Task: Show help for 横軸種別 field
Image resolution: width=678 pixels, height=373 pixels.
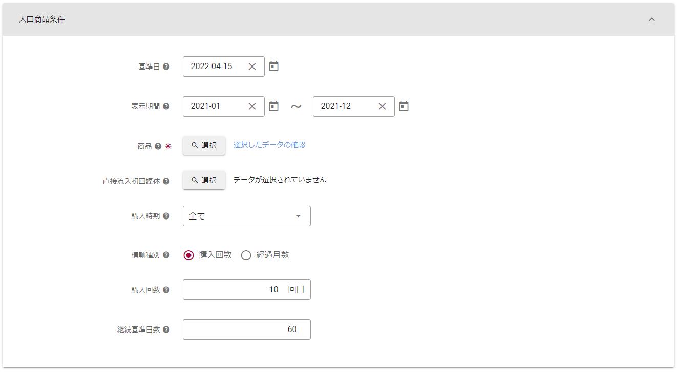Action: coord(166,255)
